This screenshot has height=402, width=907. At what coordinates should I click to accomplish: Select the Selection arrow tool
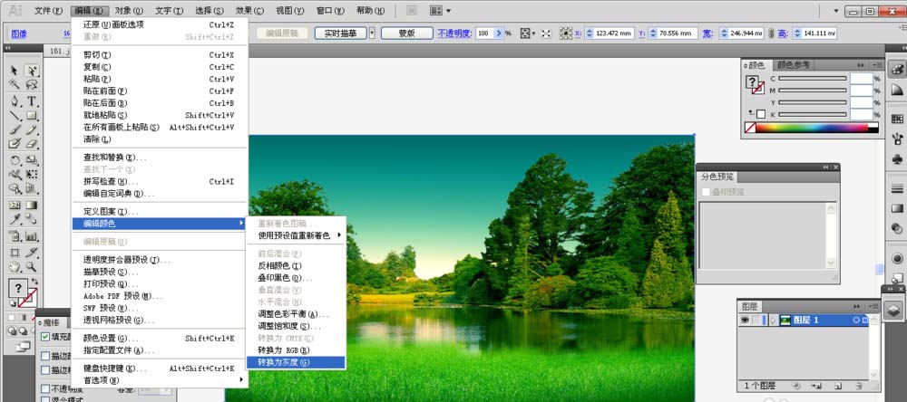point(15,71)
